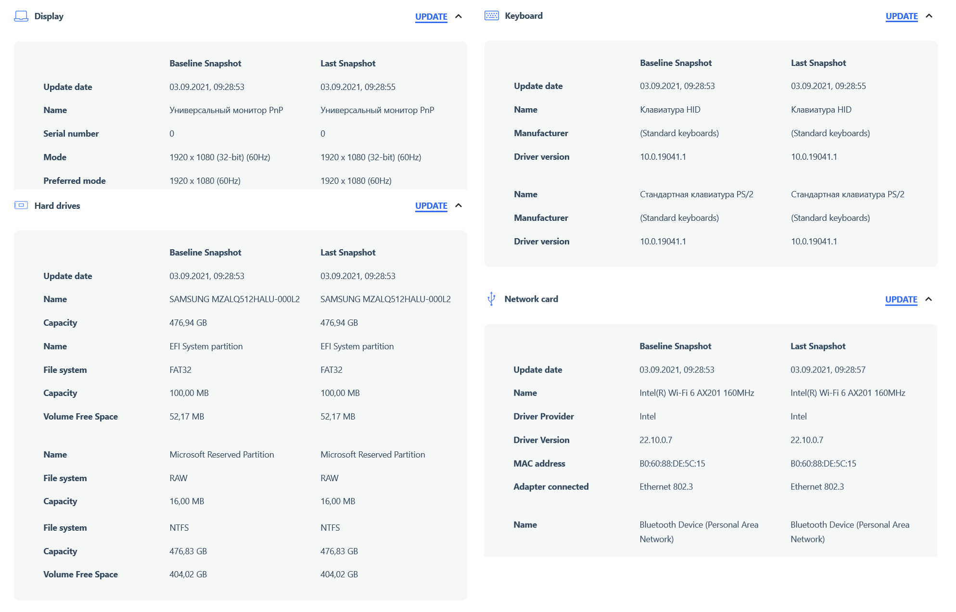Click the Hard drives disk icon
Screen dimensions: 956x612
point(21,205)
